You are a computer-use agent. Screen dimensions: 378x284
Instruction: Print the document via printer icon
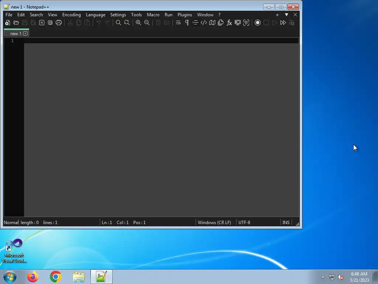[x=59, y=23]
